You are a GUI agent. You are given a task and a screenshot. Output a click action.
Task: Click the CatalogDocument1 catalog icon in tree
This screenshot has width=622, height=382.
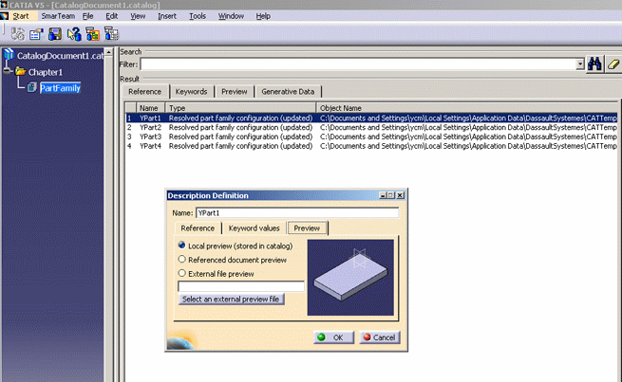pyautogui.click(x=9, y=56)
